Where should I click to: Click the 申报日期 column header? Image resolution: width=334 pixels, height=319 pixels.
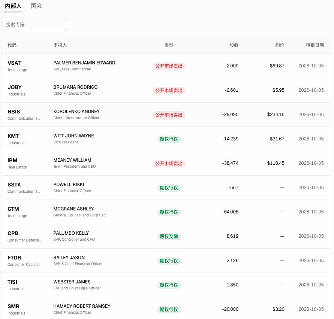[315, 45]
